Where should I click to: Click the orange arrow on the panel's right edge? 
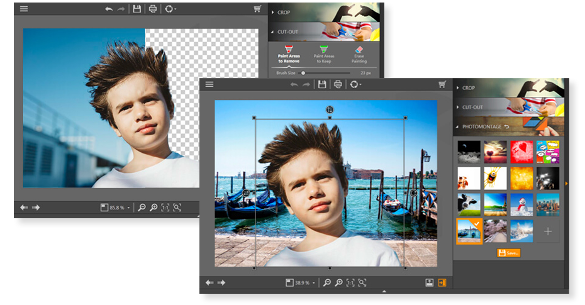(x=567, y=184)
